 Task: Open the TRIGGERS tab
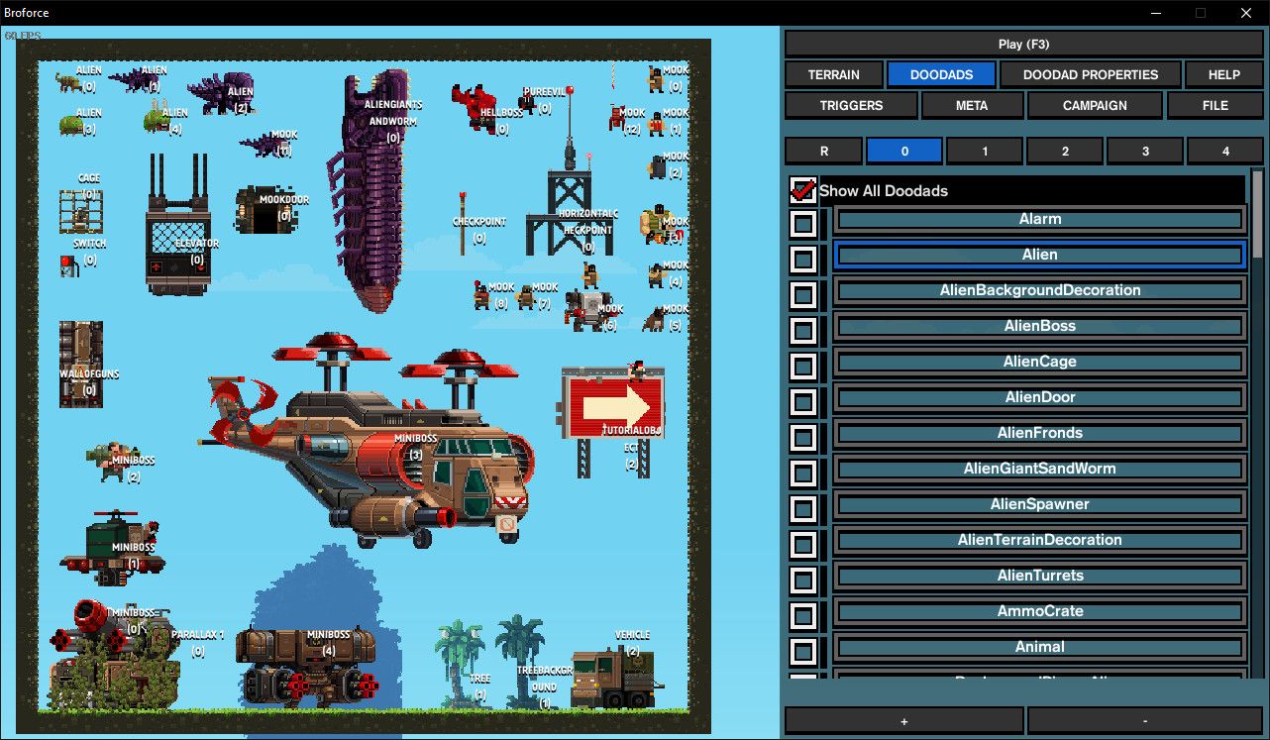point(851,105)
